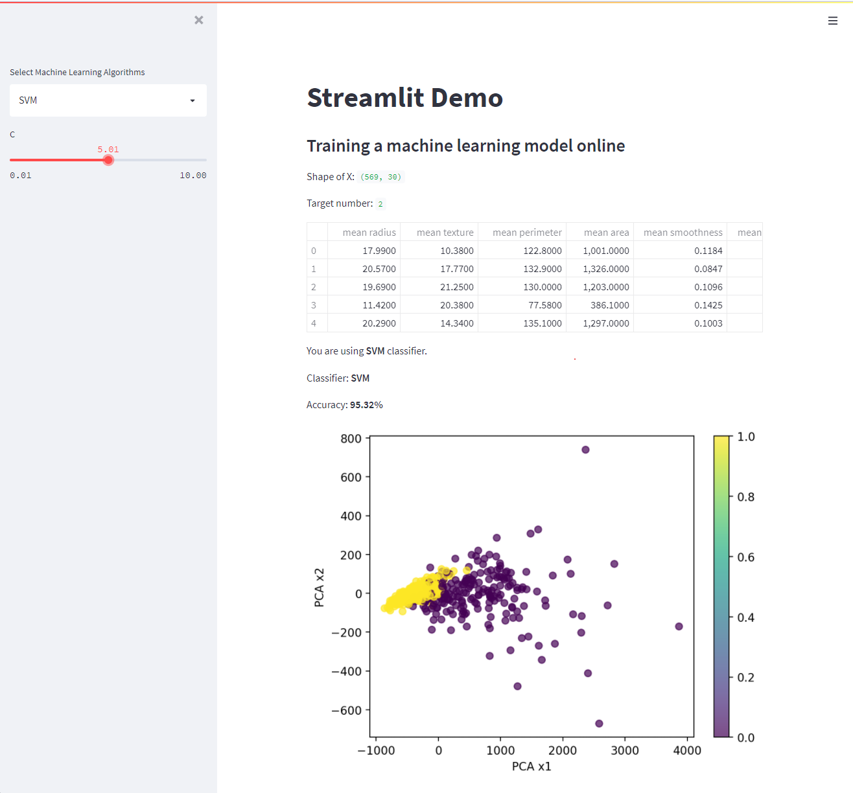853x793 pixels.
Task: Click the cell with value 14.3400
Action: [x=439, y=323]
